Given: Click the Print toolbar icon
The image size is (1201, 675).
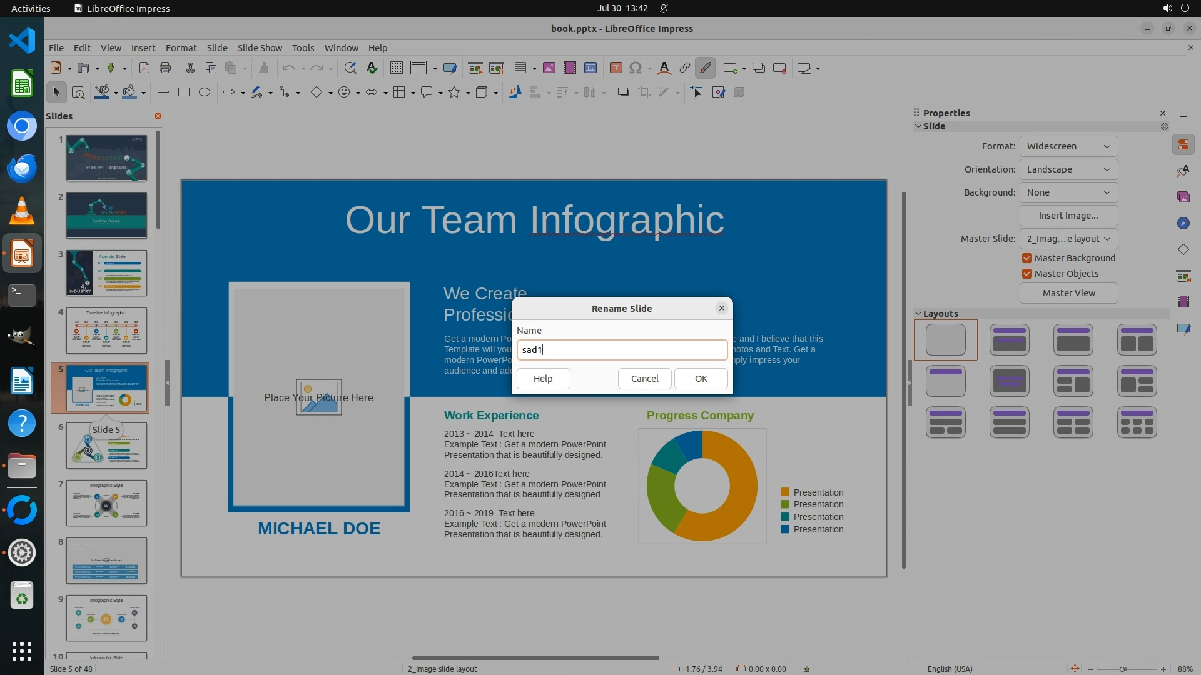Looking at the screenshot, I should click(165, 68).
